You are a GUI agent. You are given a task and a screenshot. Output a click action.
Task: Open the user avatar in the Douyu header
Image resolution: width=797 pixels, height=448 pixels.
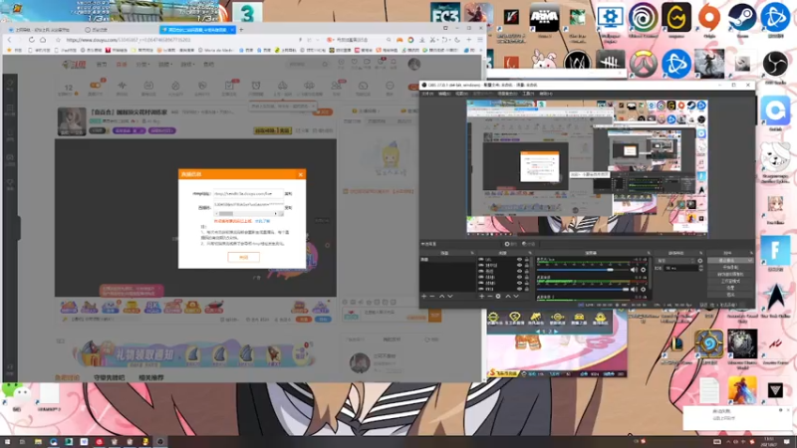414,64
